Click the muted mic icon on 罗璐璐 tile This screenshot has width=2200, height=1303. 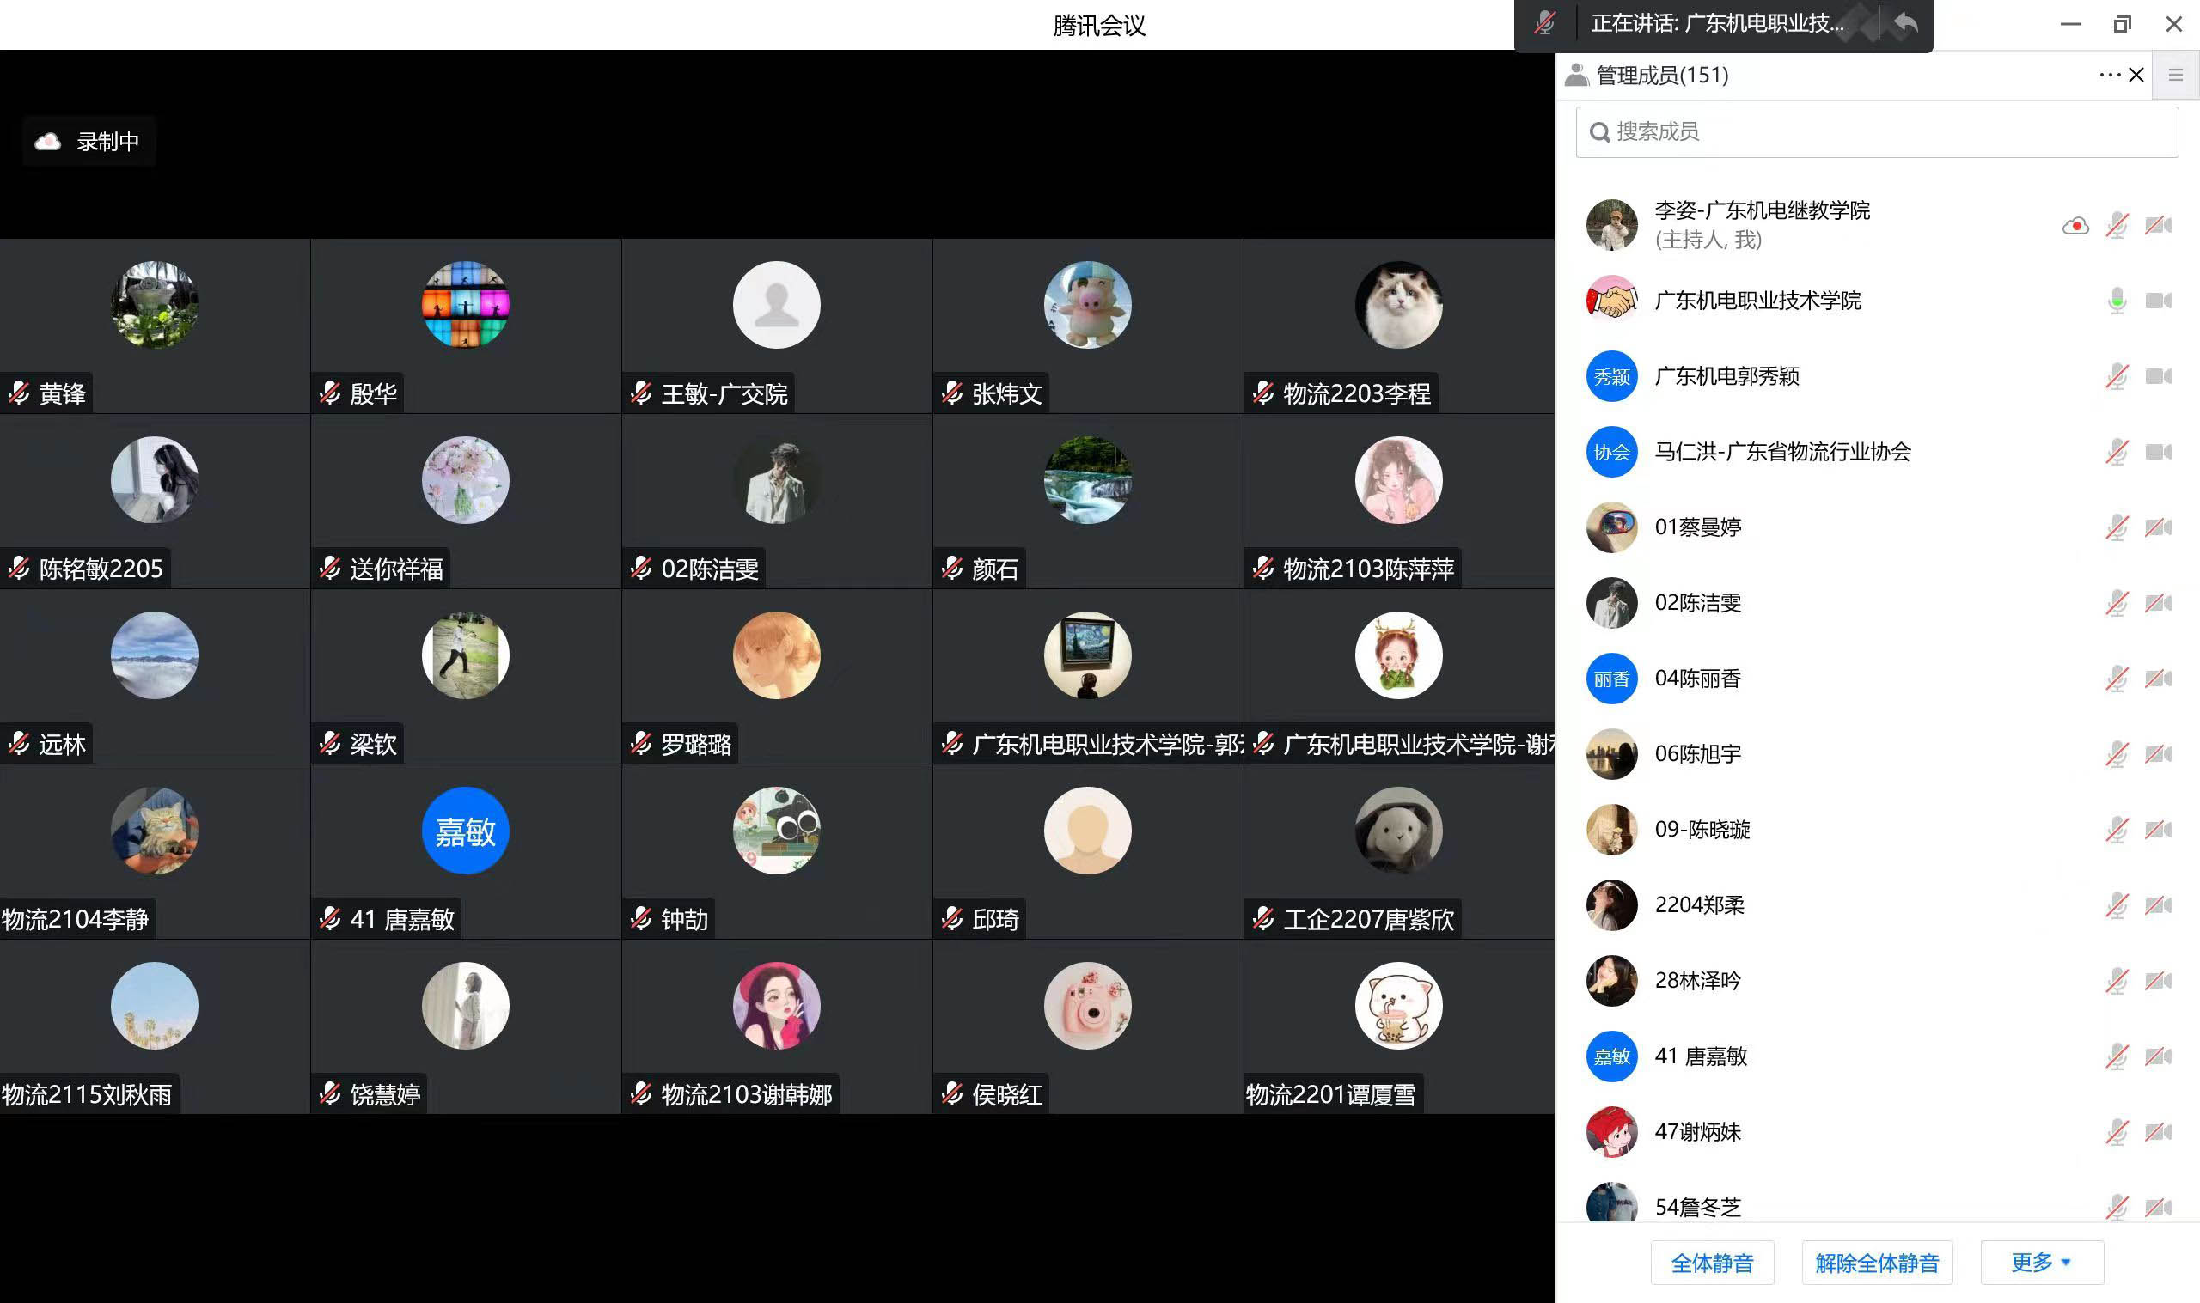[x=641, y=744]
